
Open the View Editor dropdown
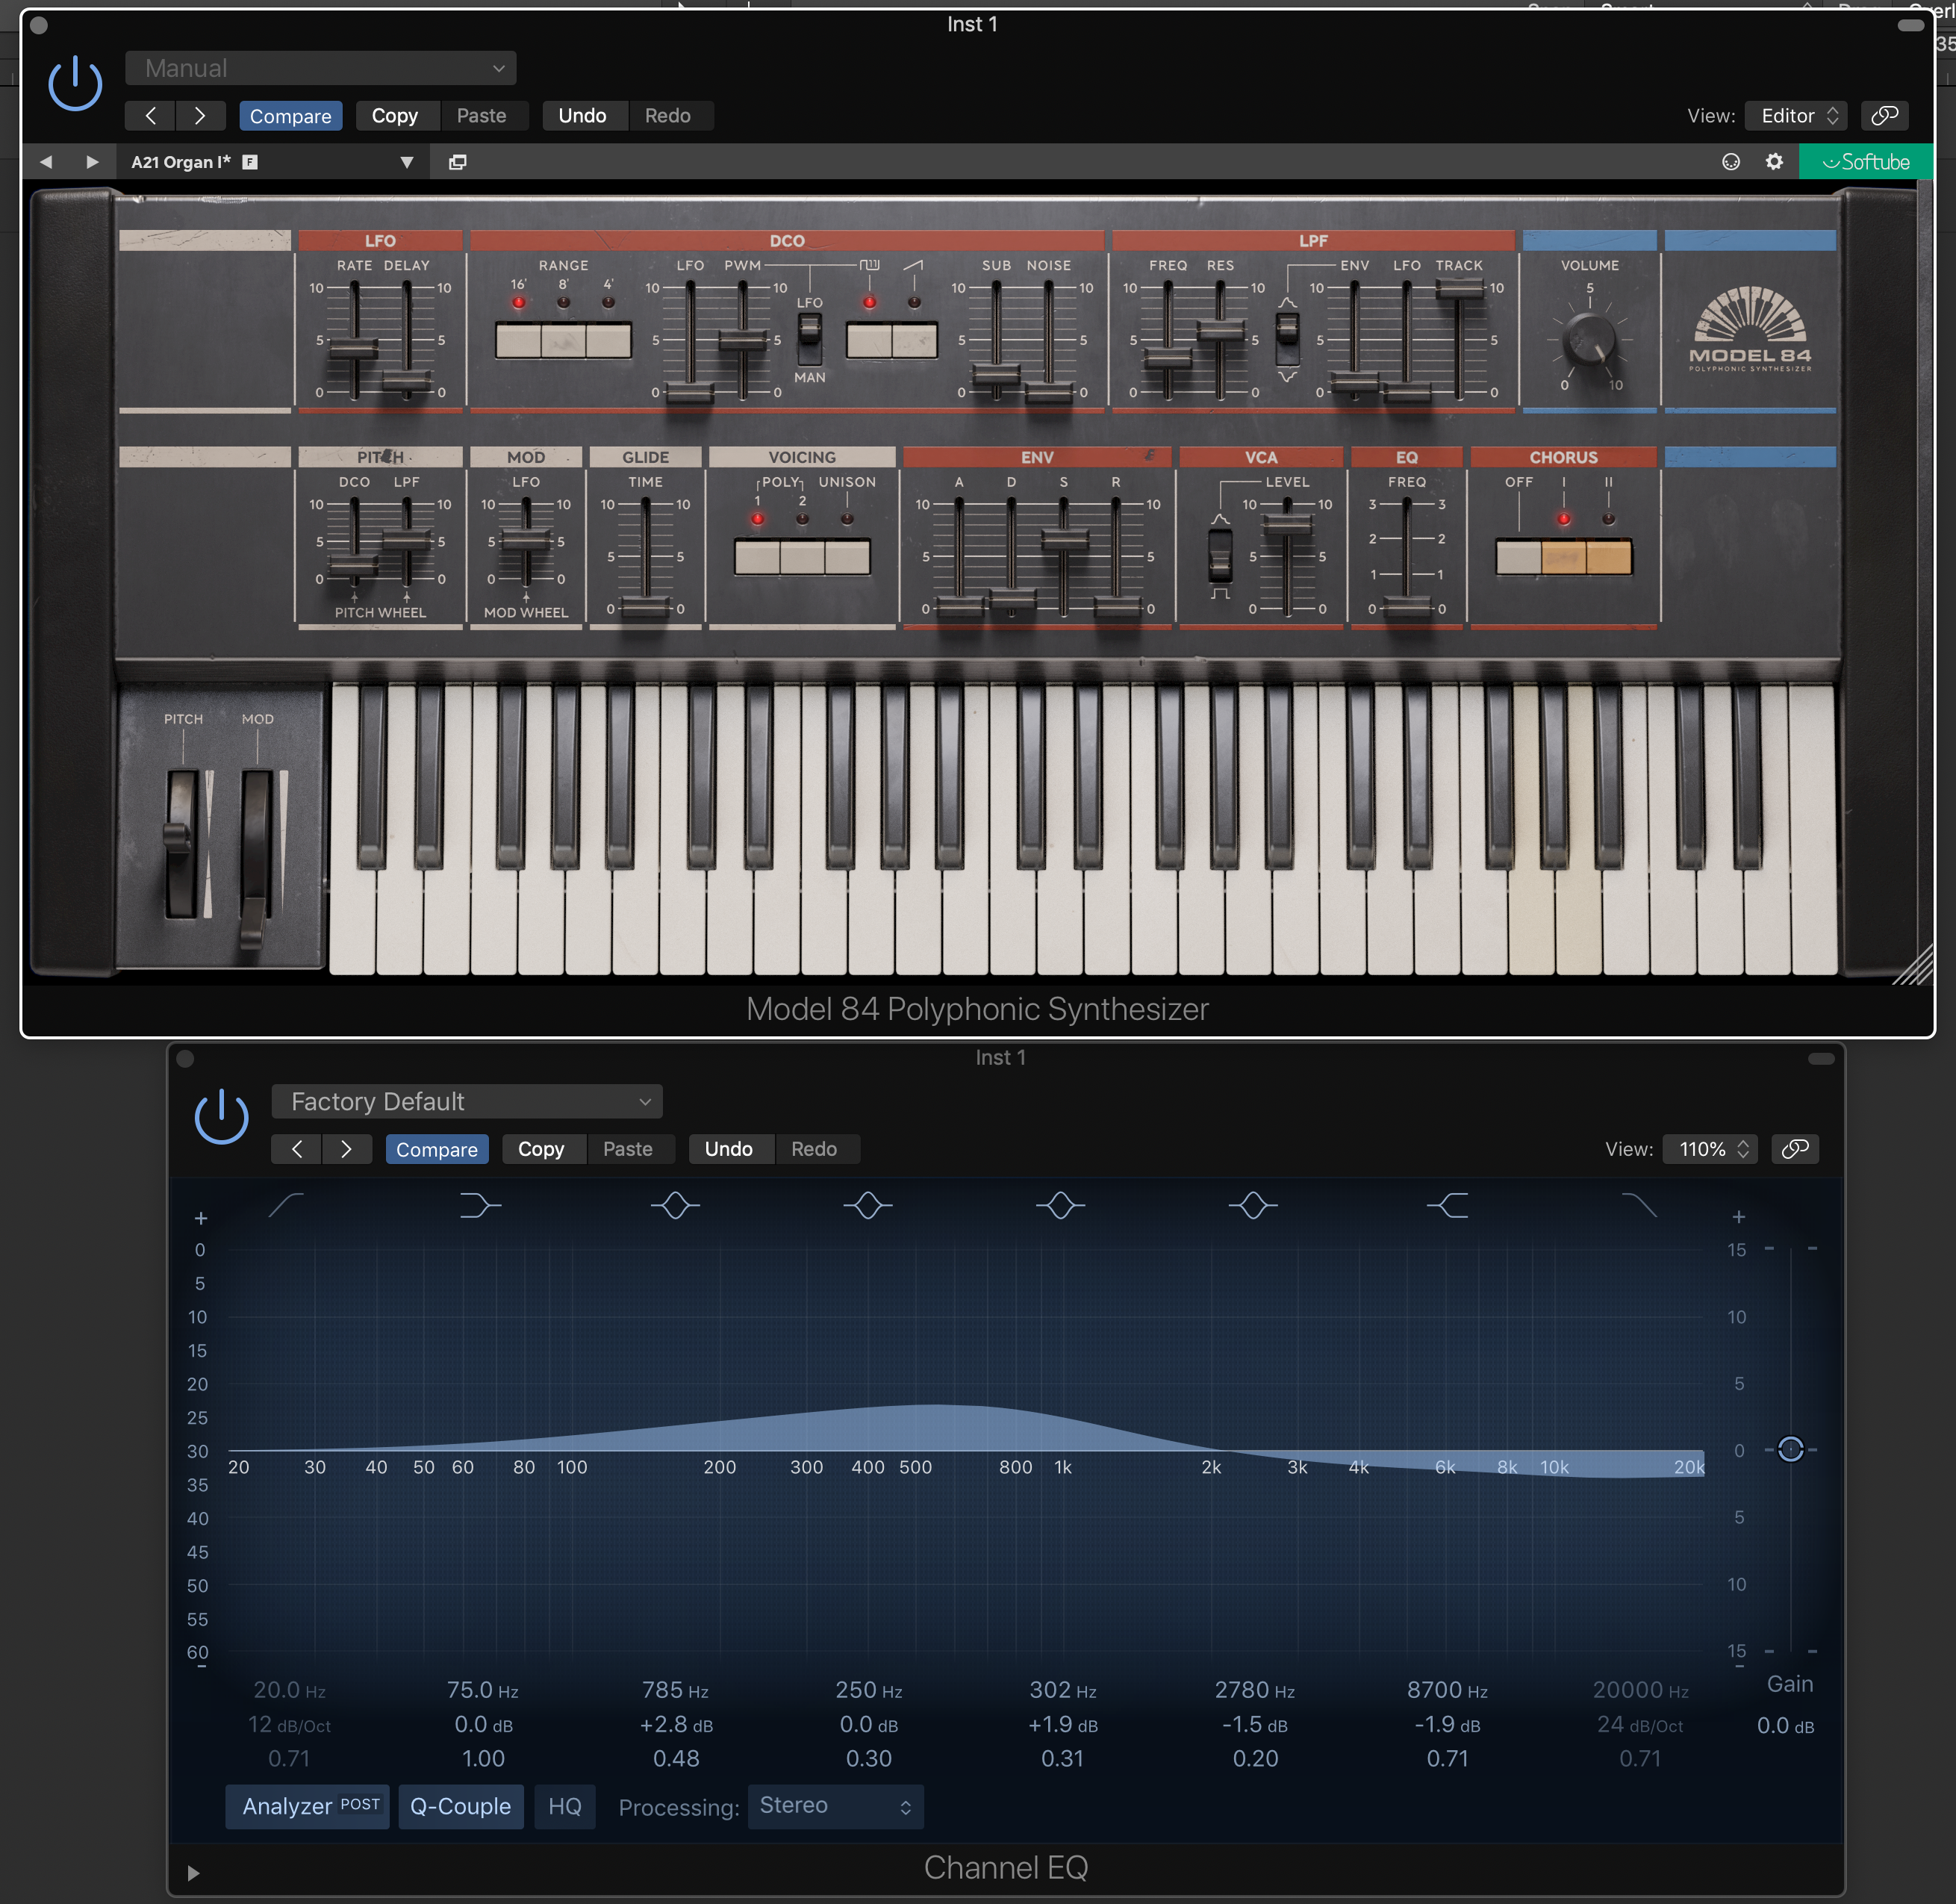(x=1796, y=116)
